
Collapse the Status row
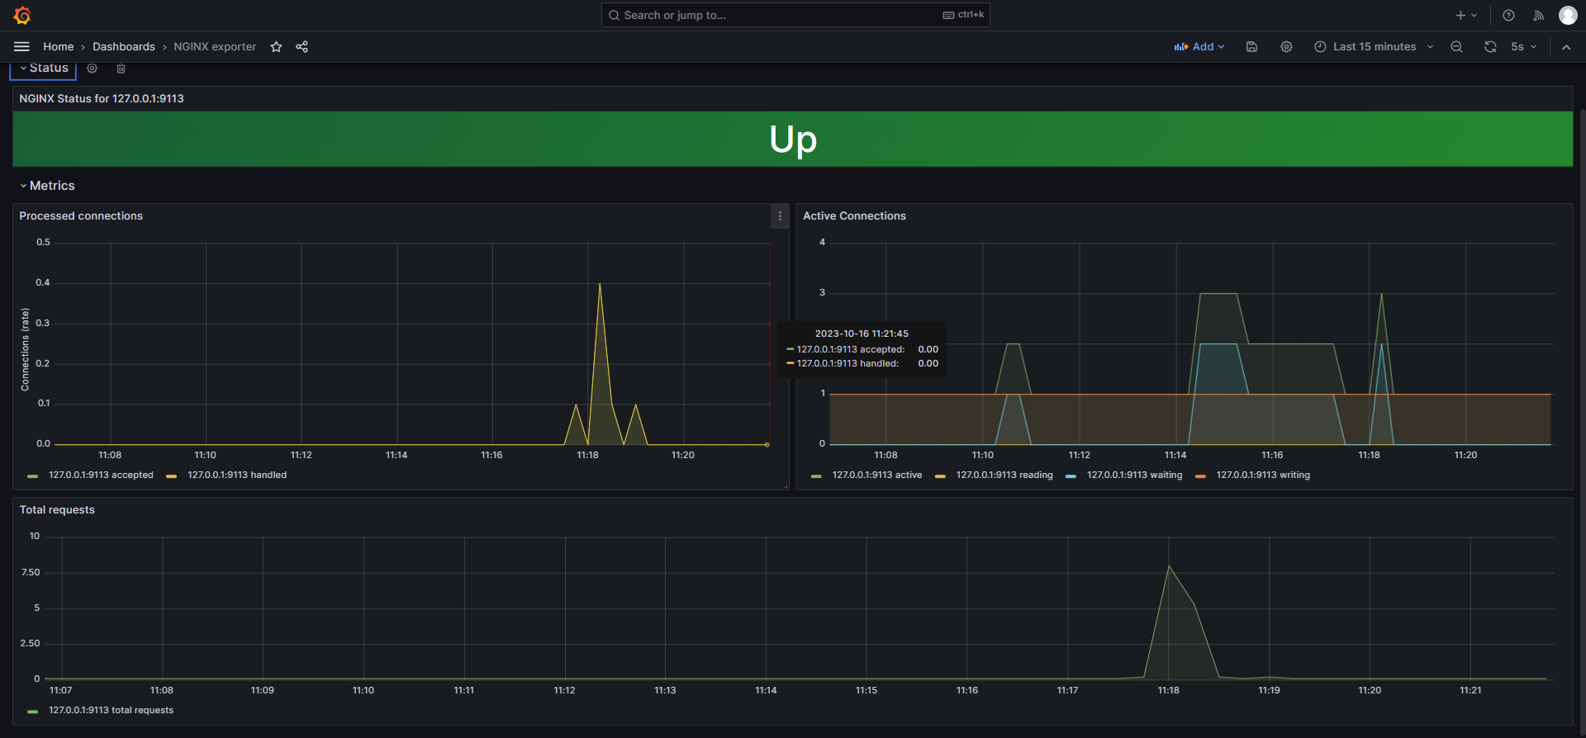pos(43,69)
